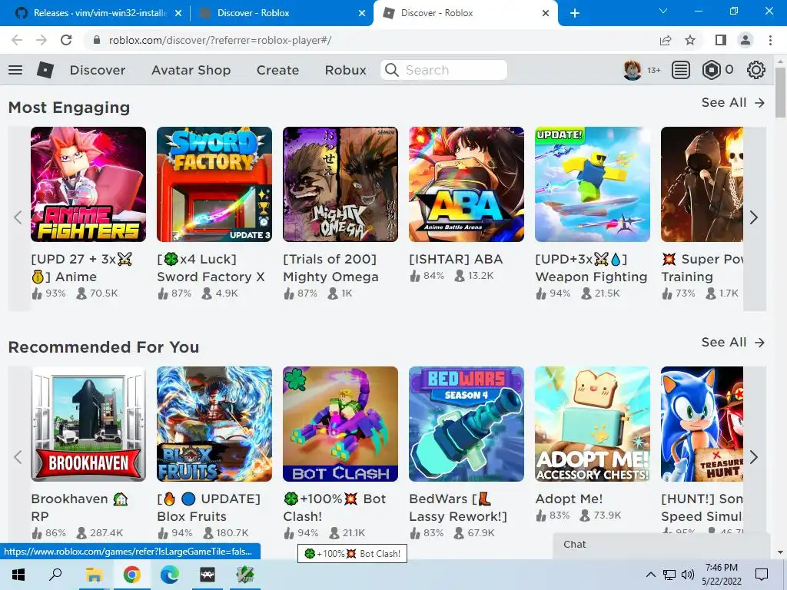
Task: Open volume control in system tray
Action: pos(688,575)
